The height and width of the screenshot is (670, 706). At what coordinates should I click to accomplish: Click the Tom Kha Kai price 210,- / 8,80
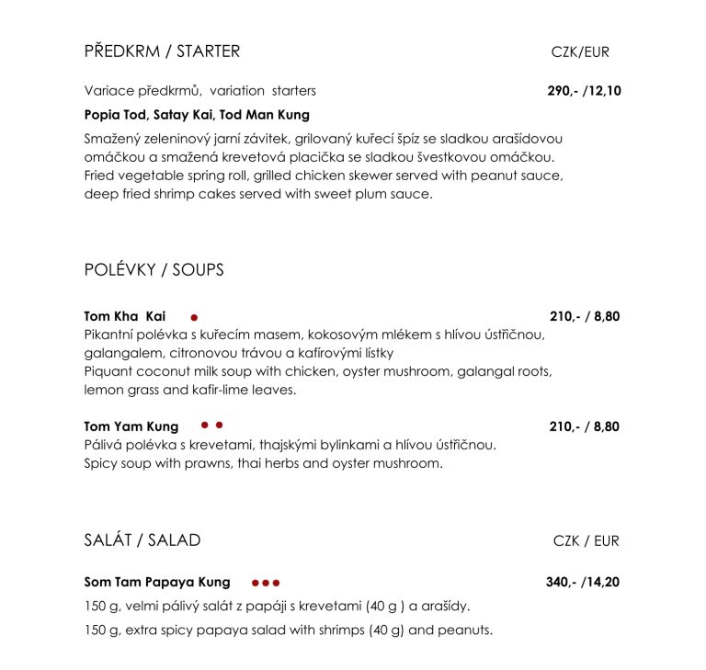point(585,316)
